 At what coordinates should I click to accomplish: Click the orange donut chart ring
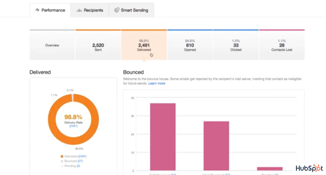click(x=52, y=119)
